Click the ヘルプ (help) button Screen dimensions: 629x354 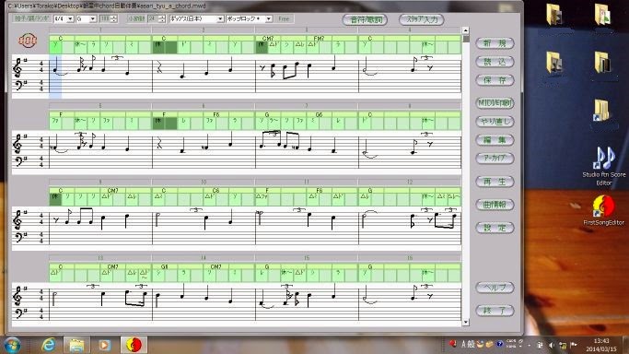coord(495,288)
